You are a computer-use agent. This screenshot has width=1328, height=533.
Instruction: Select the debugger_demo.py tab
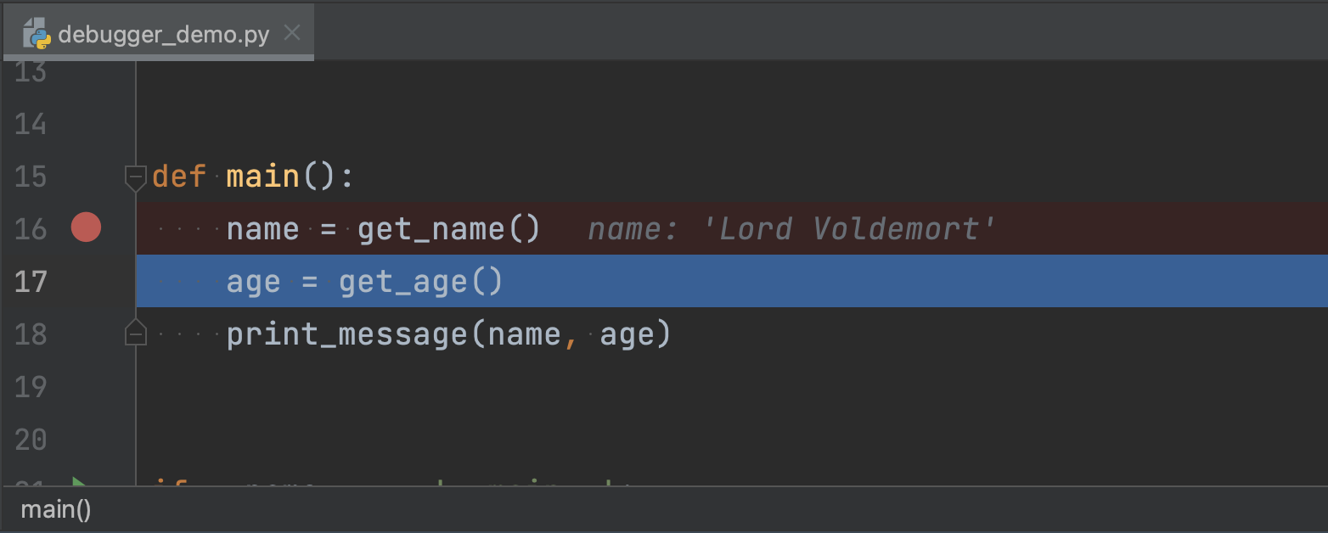161,34
